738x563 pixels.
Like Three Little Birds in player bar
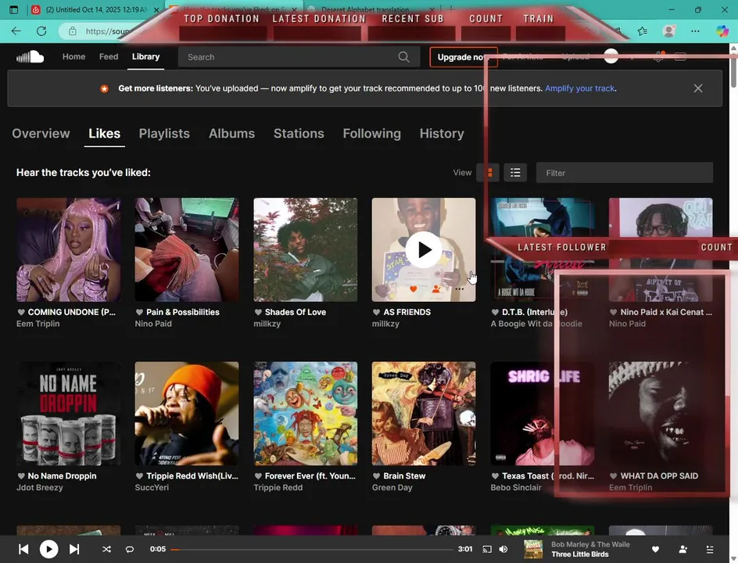655,550
